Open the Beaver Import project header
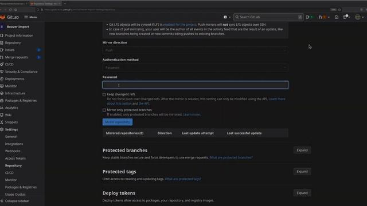 click(18, 27)
